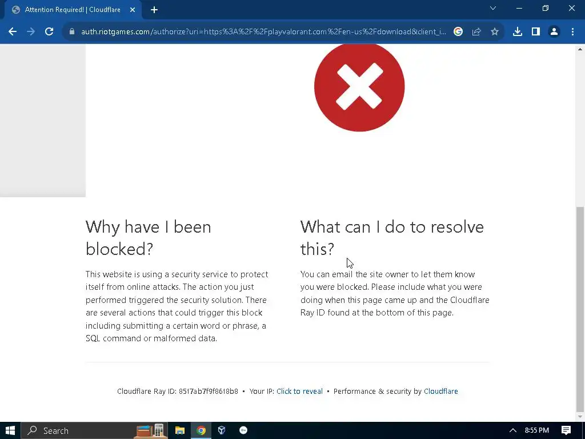Open the Cloudflare footer link
Image resolution: width=585 pixels, height=439 pixels.
pyautogui.click(x=440, y=391)
